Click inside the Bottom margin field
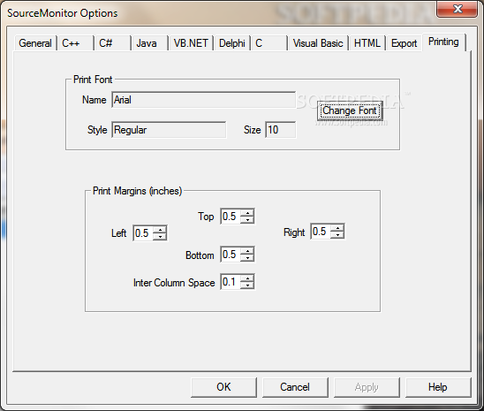 point(231,255)
